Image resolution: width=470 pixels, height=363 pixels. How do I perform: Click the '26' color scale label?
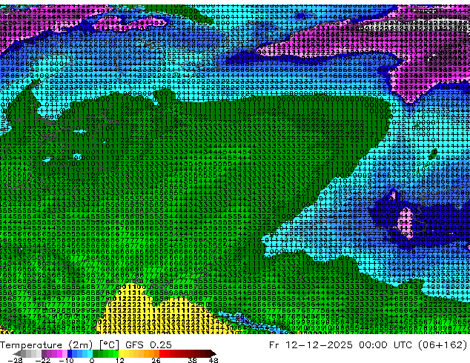point(156,360)
